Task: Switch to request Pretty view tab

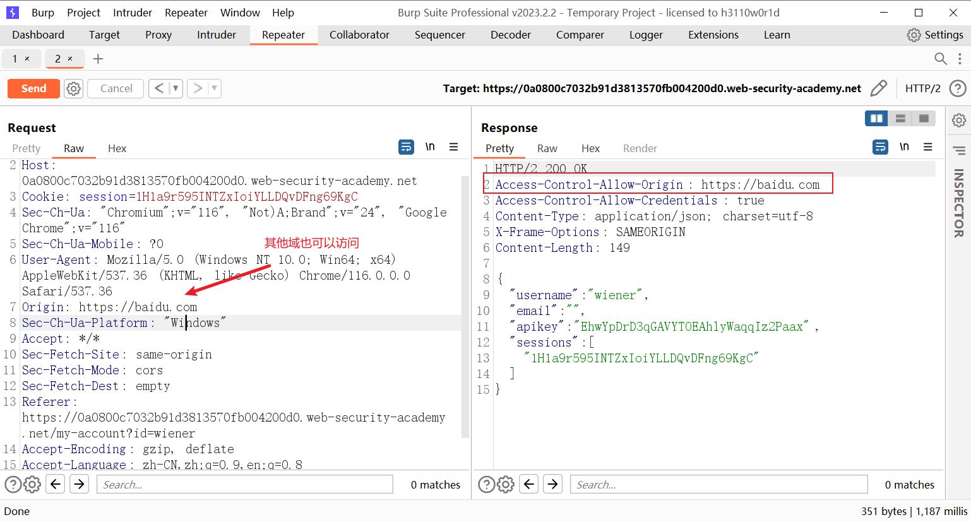Action: coord(27,148)
